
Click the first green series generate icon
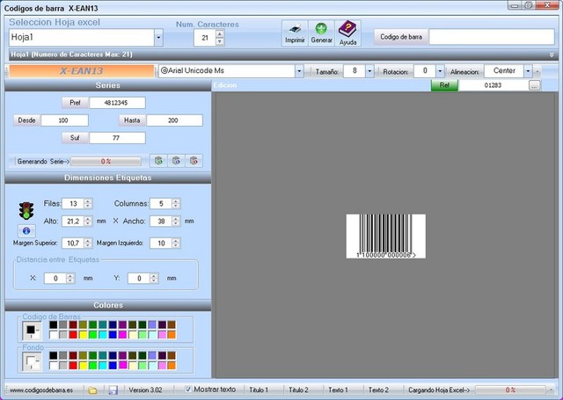tap(158, 161)
